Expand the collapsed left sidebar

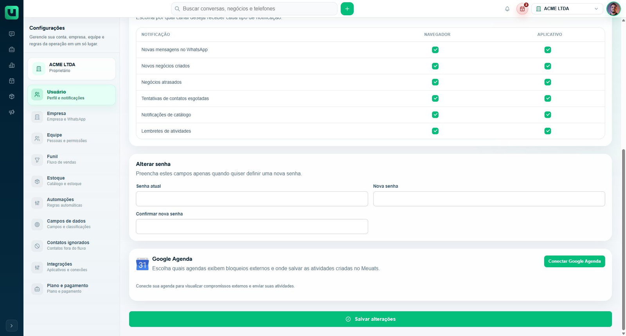[x=12, y=325]
